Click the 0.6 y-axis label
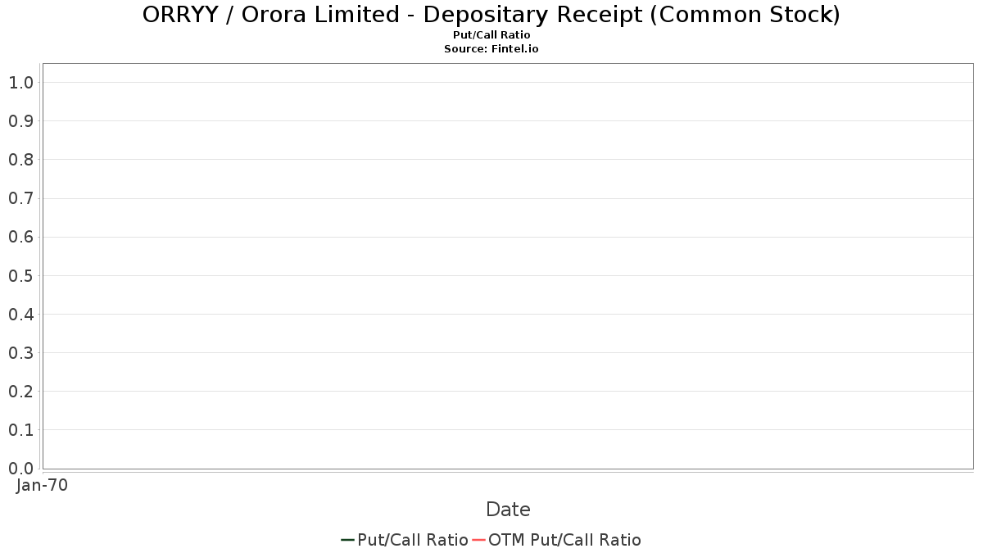 [x=20, y=237]
